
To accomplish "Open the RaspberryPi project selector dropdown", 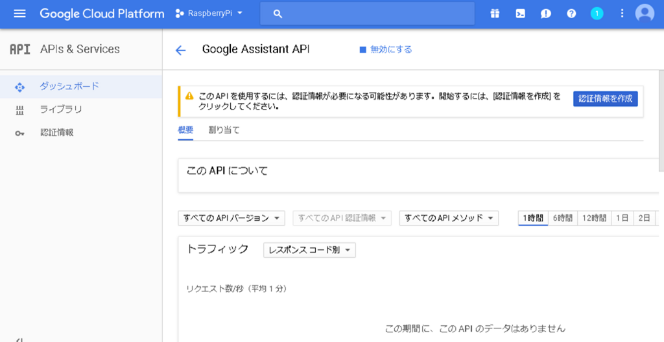I will click(209, 14).
